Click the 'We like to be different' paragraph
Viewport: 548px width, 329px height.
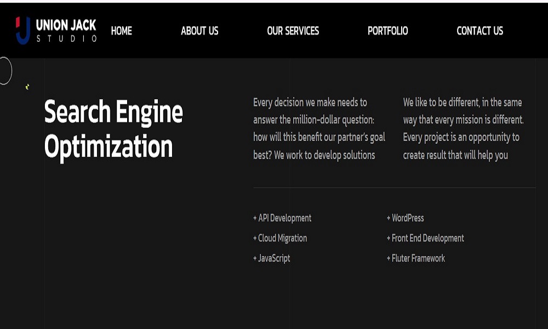coord(463,129)
